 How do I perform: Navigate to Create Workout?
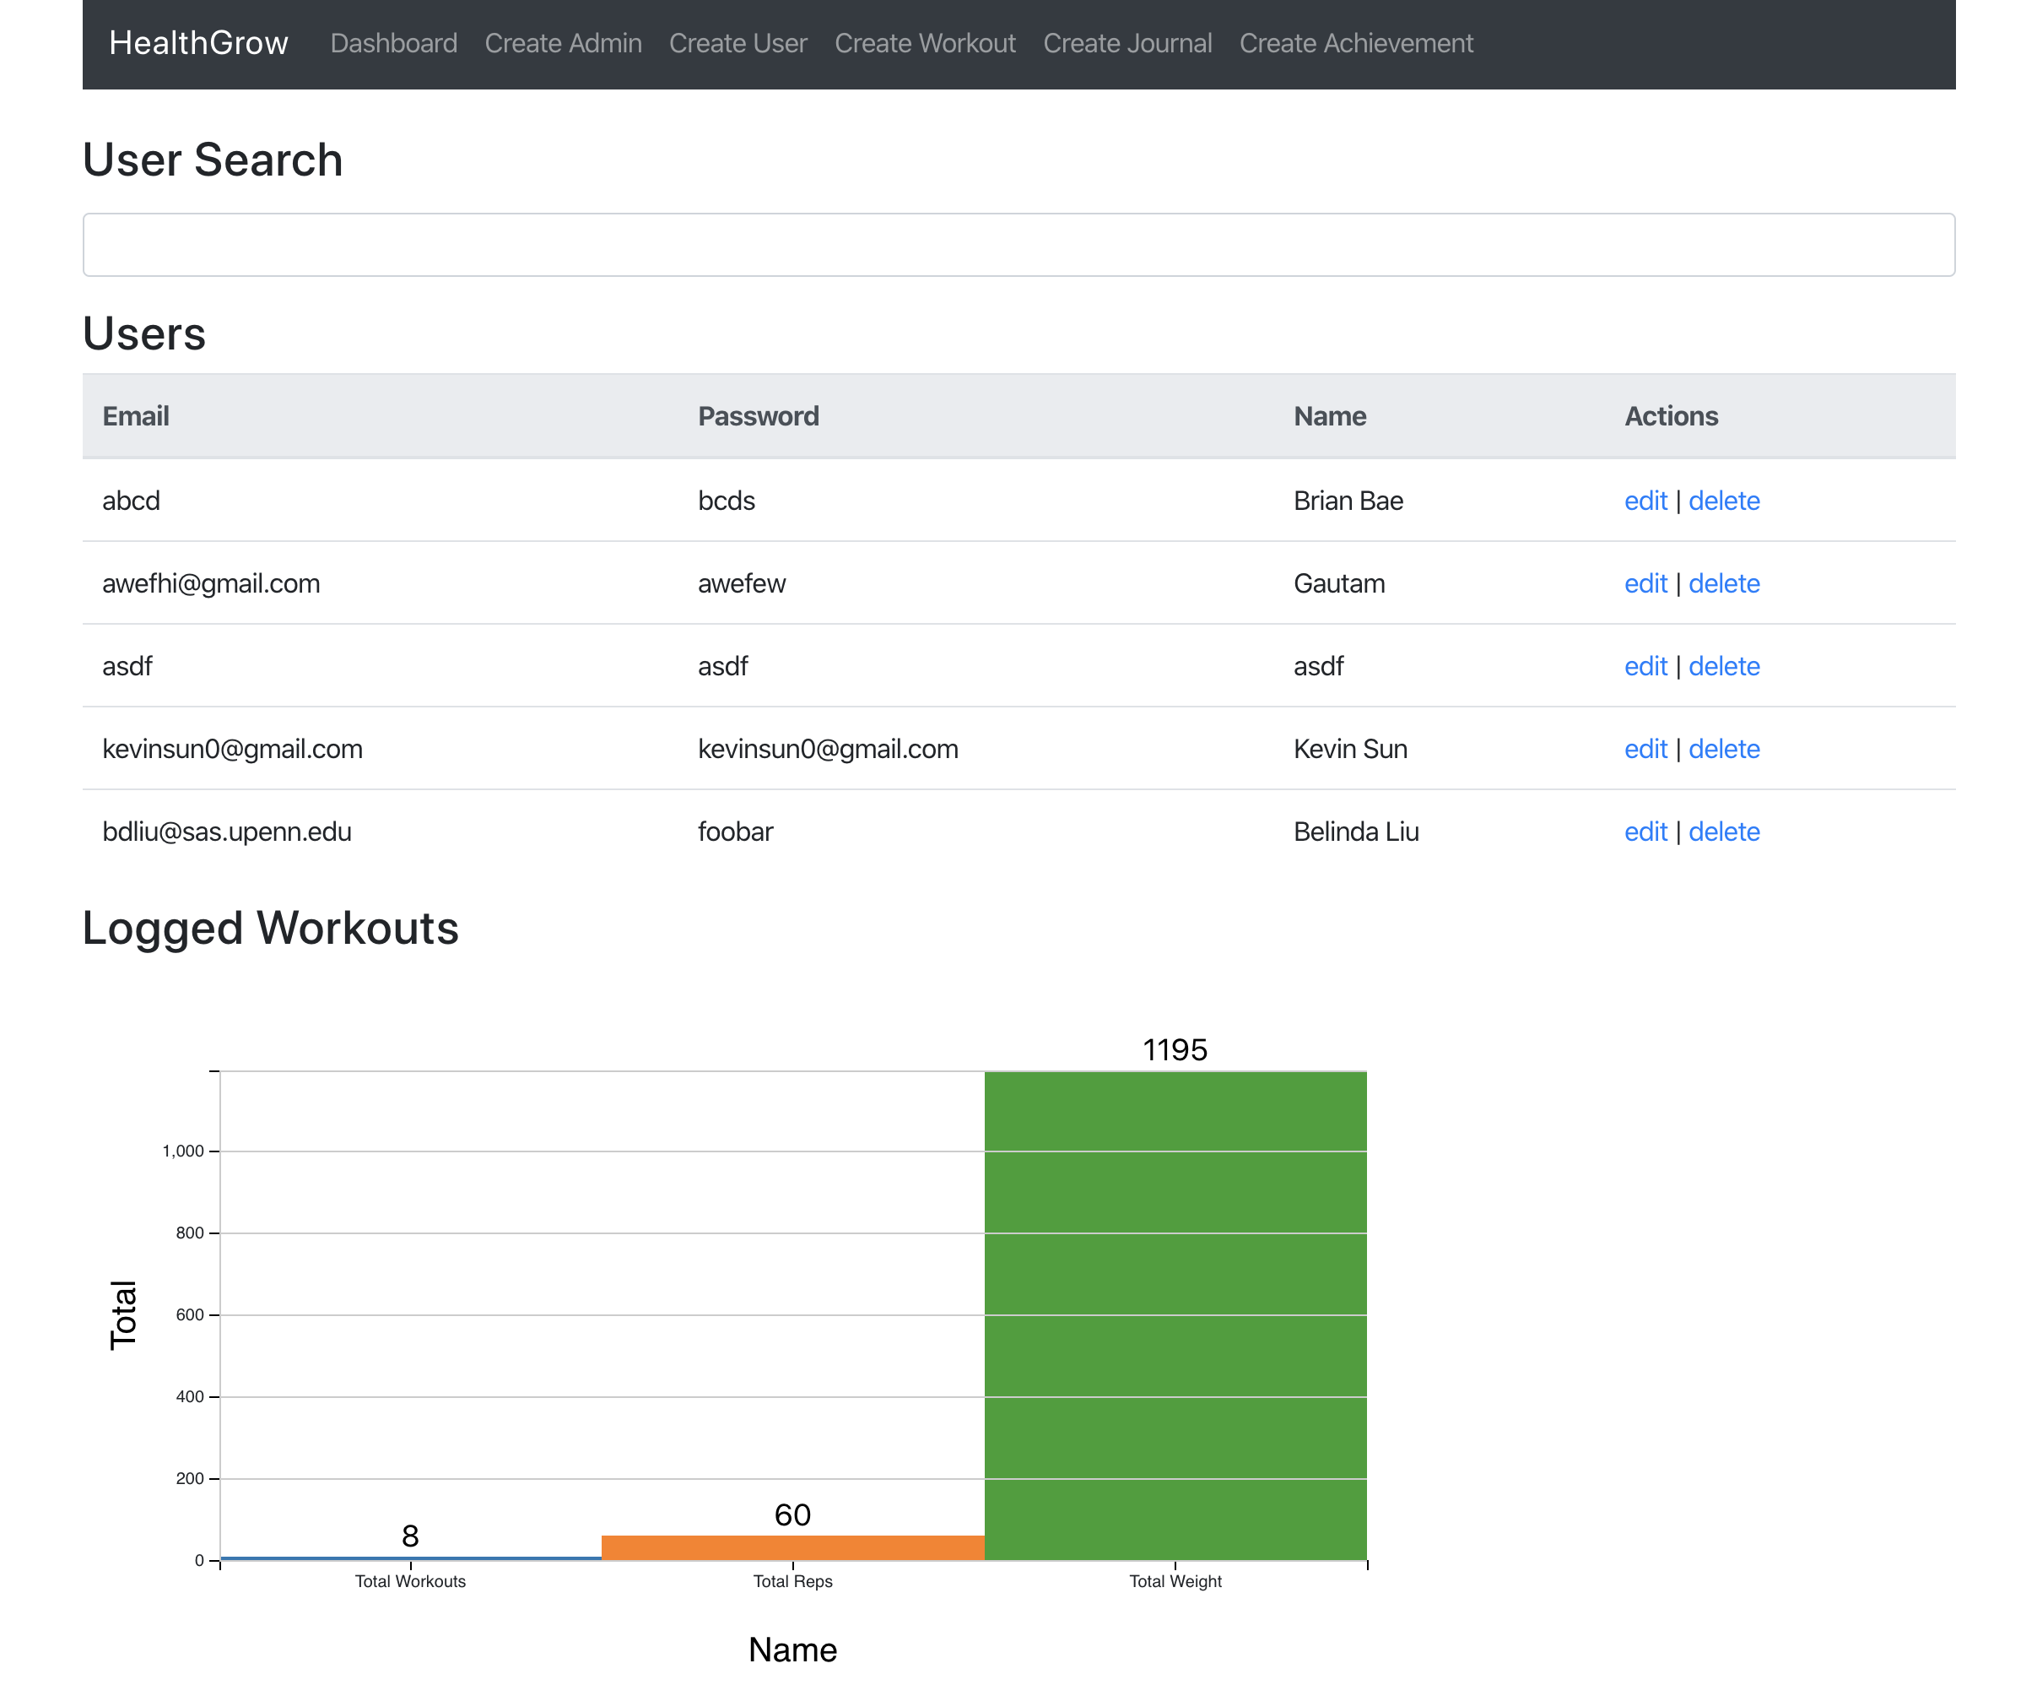pyautogui.click(x=924, y=43)
